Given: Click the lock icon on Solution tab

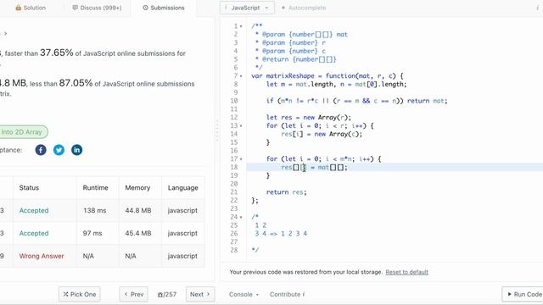Looking at the screenshot, I should pos(19,8).
